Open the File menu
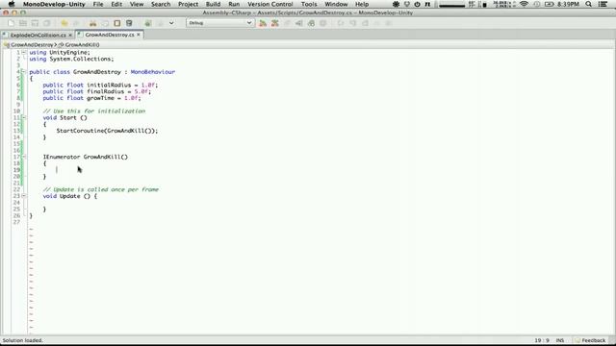Image resolution: width=616 pixels, height=346 pixels. [x=98, y=4]
